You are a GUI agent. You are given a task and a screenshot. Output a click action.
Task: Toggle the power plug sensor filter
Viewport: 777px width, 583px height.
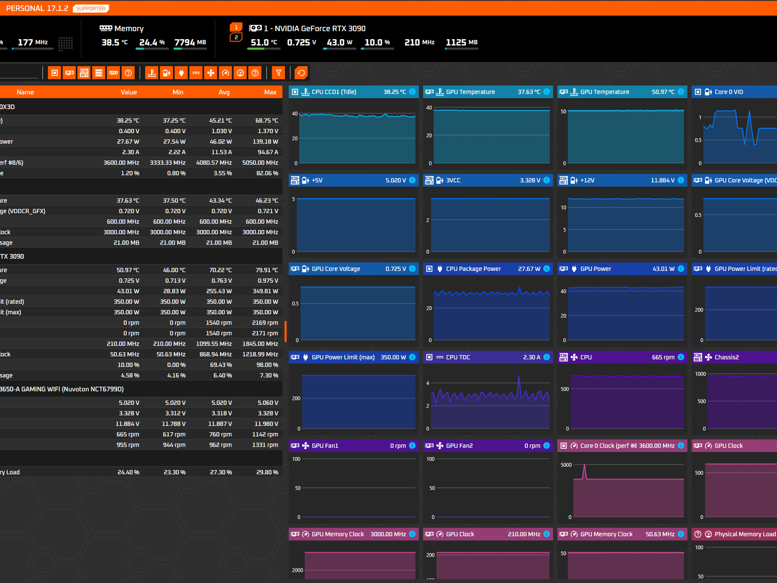(x=181, y=73)
